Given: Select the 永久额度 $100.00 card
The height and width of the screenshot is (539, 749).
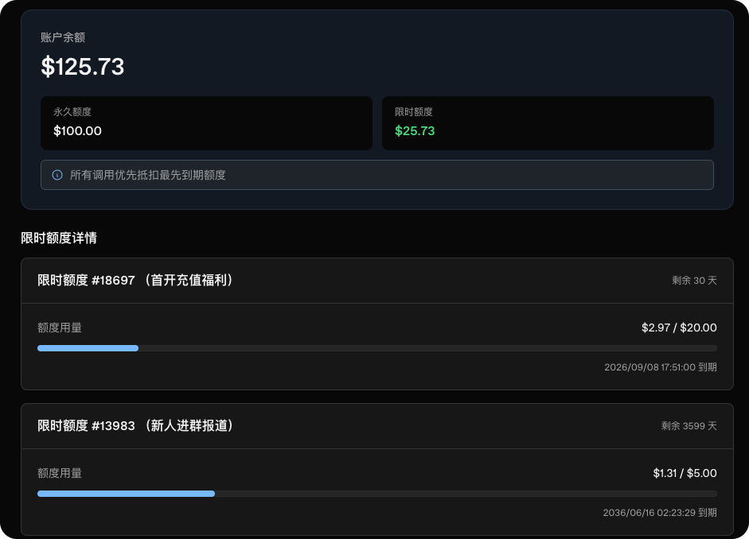Looking at the screenshot, I should tap(206, 123).
